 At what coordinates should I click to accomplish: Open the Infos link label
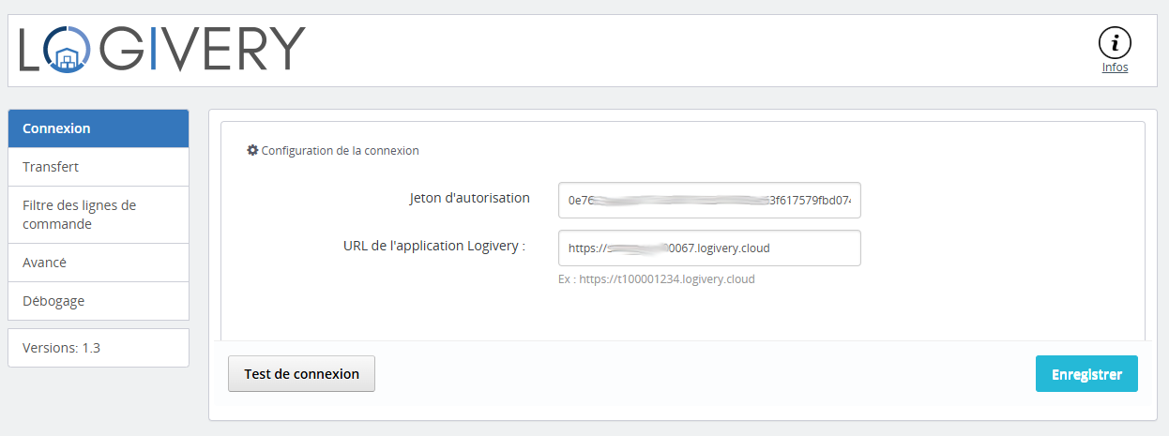1115,68
